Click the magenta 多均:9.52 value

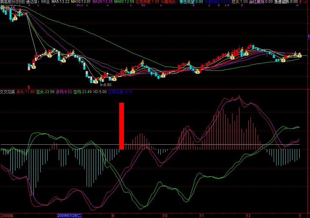tap(64, 92)
